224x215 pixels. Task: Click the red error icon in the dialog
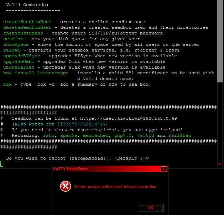65,186
